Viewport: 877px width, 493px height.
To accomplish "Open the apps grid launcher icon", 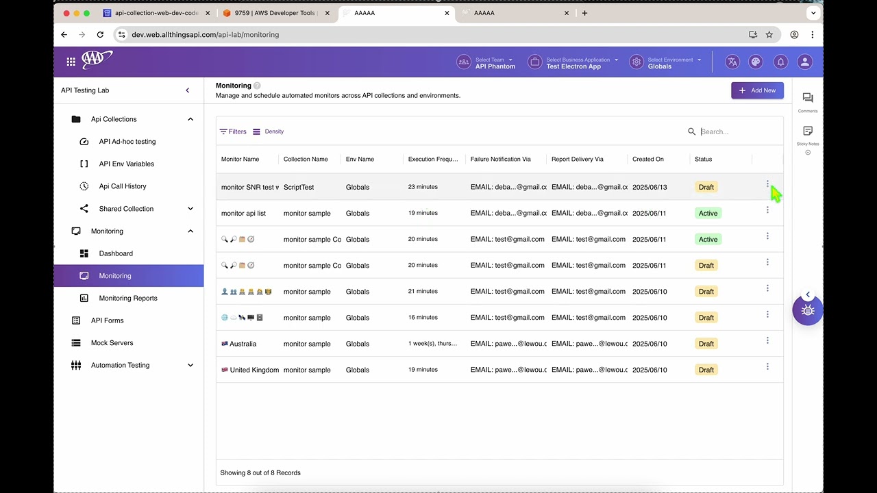I will point(71,62).
